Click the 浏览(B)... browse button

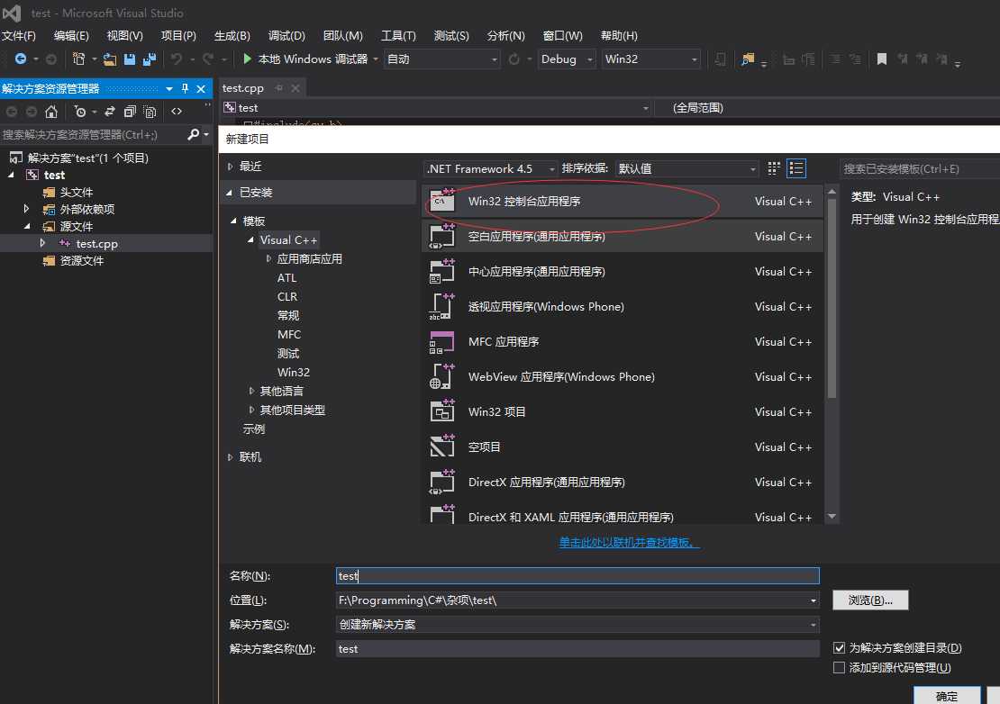point(870,600)
